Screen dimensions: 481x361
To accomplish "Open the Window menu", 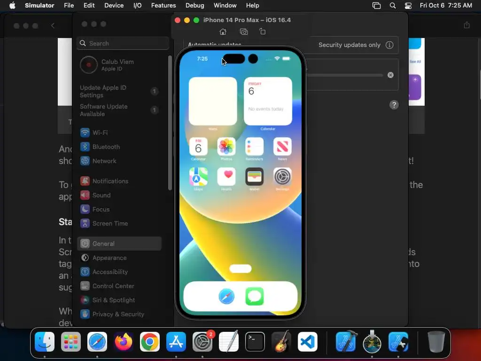I will pos(225,6).
